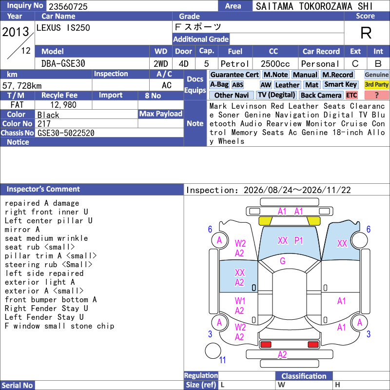Image resolution: width=390 pixels, height=390 pixels.
Task: Click the spare tire circle marked 11
Action: click(213, 351)
